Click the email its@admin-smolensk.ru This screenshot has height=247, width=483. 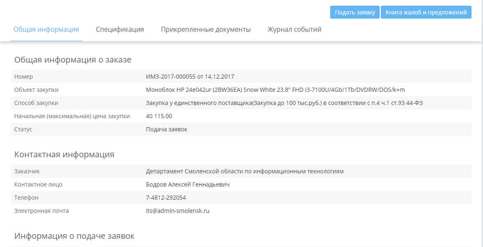(x=177, y=211)
